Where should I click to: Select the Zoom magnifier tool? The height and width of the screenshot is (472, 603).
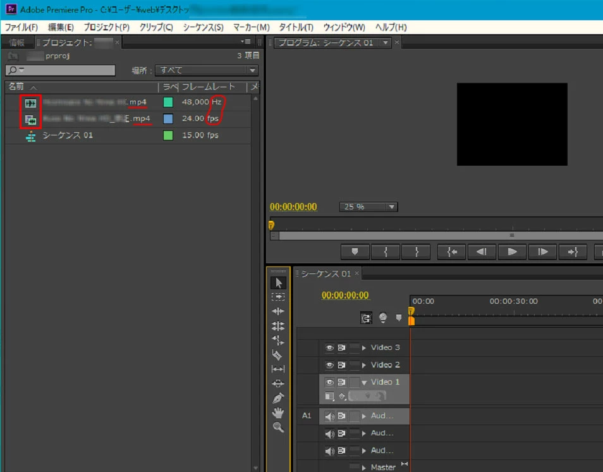click(278, 427)
